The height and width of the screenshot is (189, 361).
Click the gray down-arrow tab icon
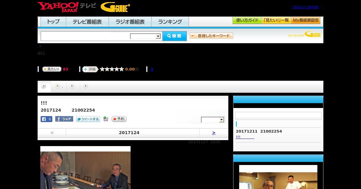(x=44, y=86)
